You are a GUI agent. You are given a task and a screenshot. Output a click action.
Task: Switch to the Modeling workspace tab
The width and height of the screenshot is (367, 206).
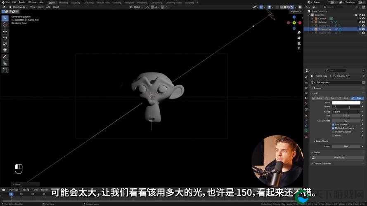click(x=63, y=2)
